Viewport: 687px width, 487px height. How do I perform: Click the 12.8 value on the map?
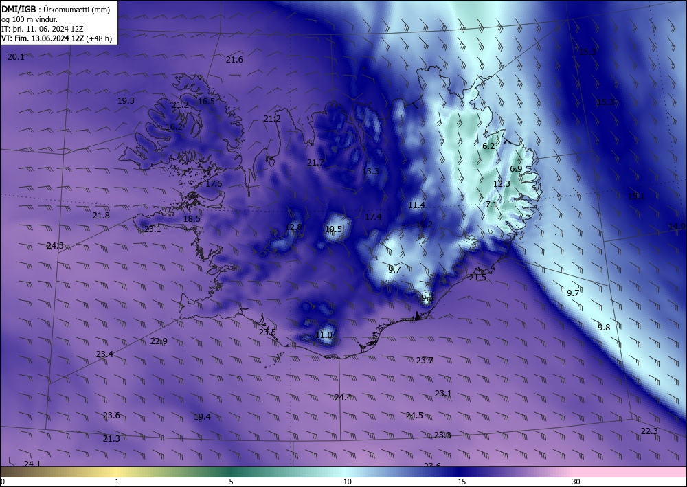(293, 227)
